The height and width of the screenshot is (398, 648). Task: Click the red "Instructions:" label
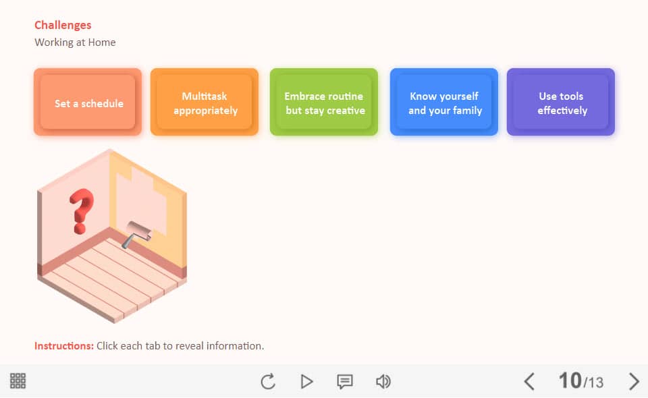pyautogui.click(x=63, y=346)
